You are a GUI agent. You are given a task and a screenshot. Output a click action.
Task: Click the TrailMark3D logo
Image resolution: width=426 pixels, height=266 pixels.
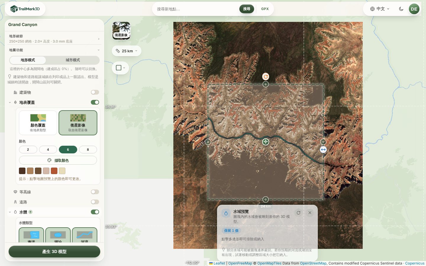[x=25, y=9]
